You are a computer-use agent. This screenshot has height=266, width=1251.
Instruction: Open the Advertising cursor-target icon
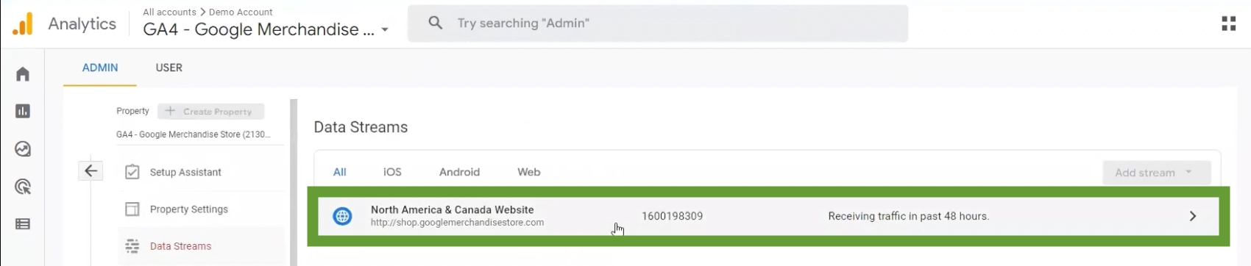point(23,187)
